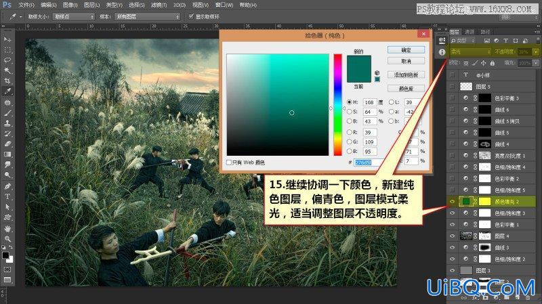Select the L lightness radio button
The width and height of the screenshot is (542, 304).
coord(392,102)
